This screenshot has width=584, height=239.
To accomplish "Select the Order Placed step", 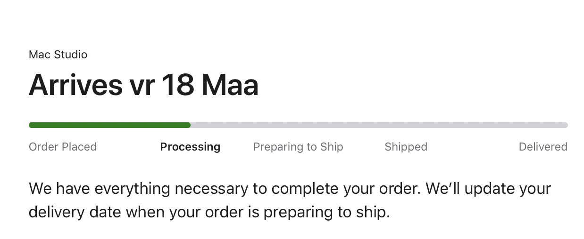I will coord(63,147).
